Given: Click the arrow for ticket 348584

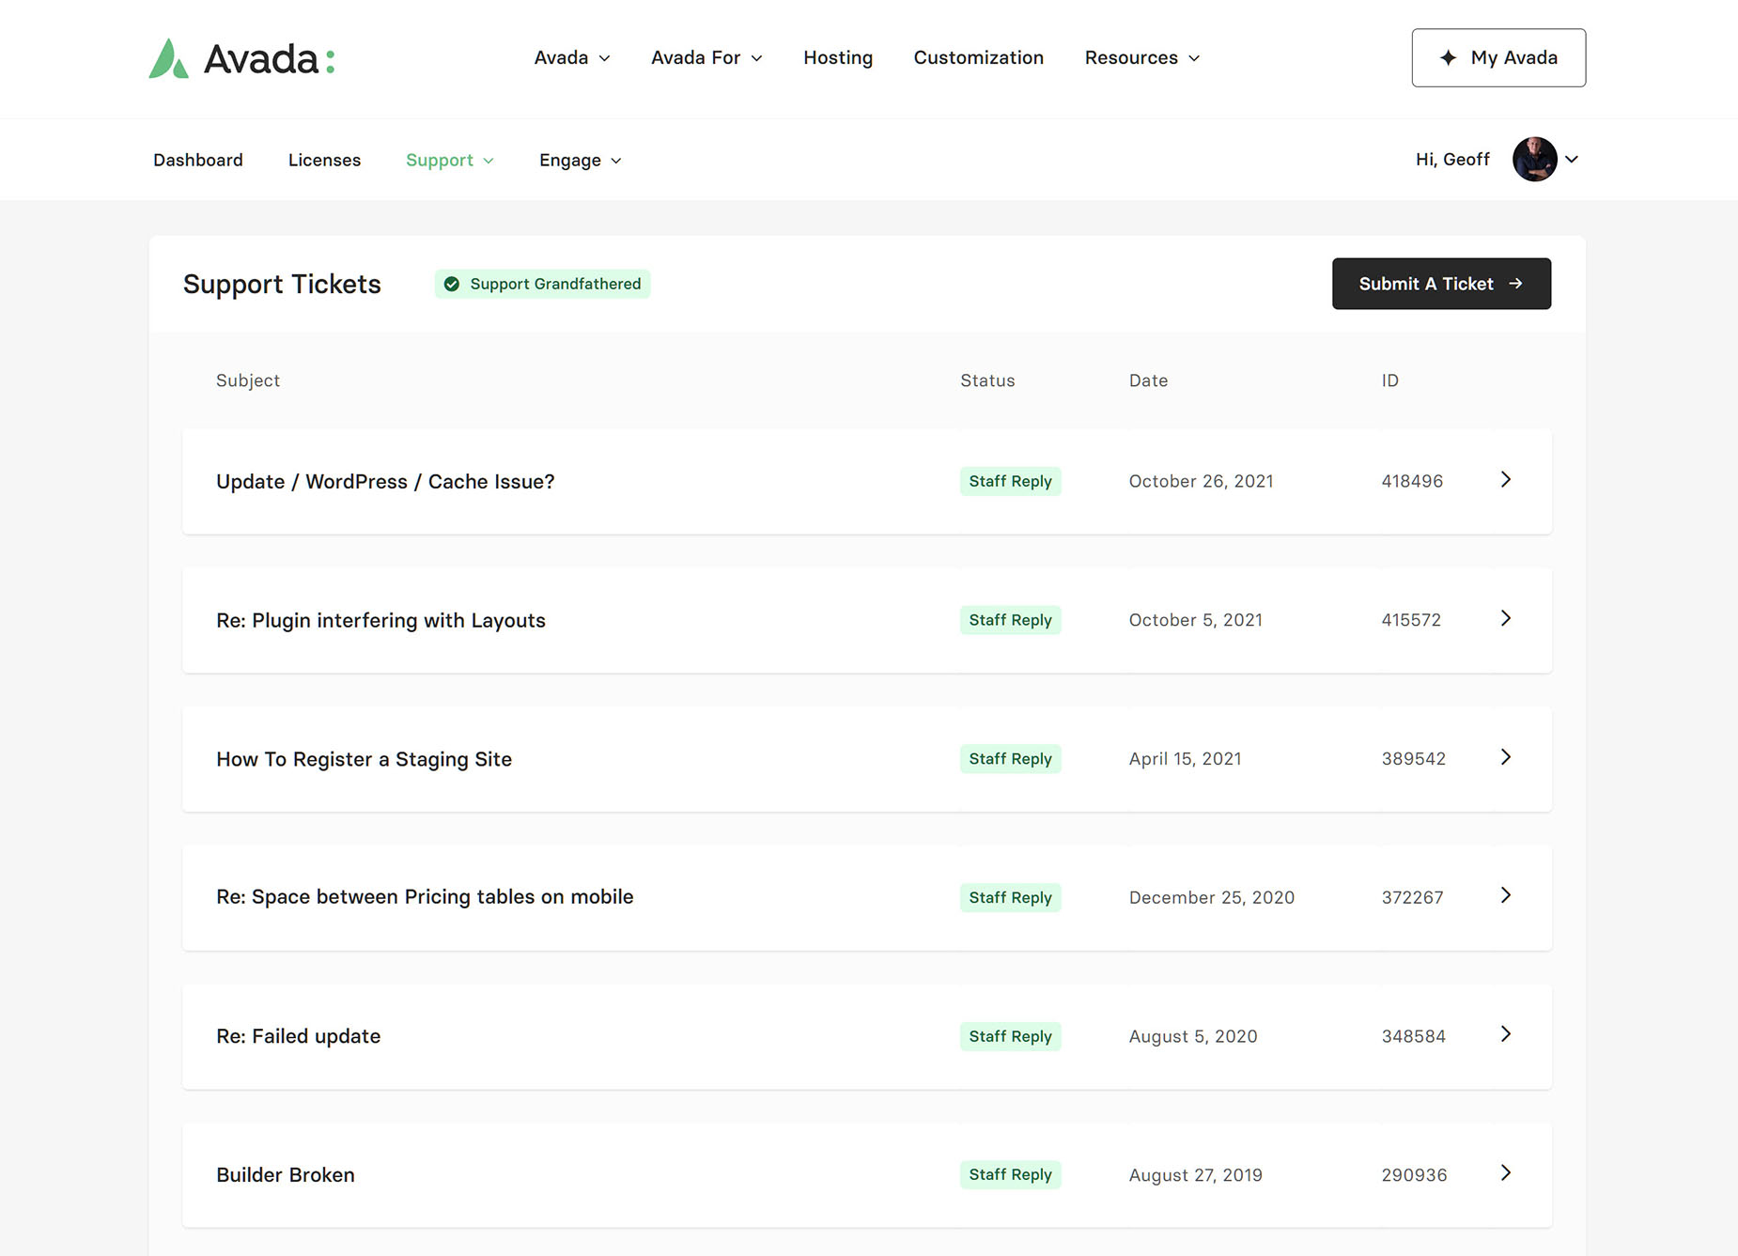Looking at the screenshot, I should pos(1505,1034).
